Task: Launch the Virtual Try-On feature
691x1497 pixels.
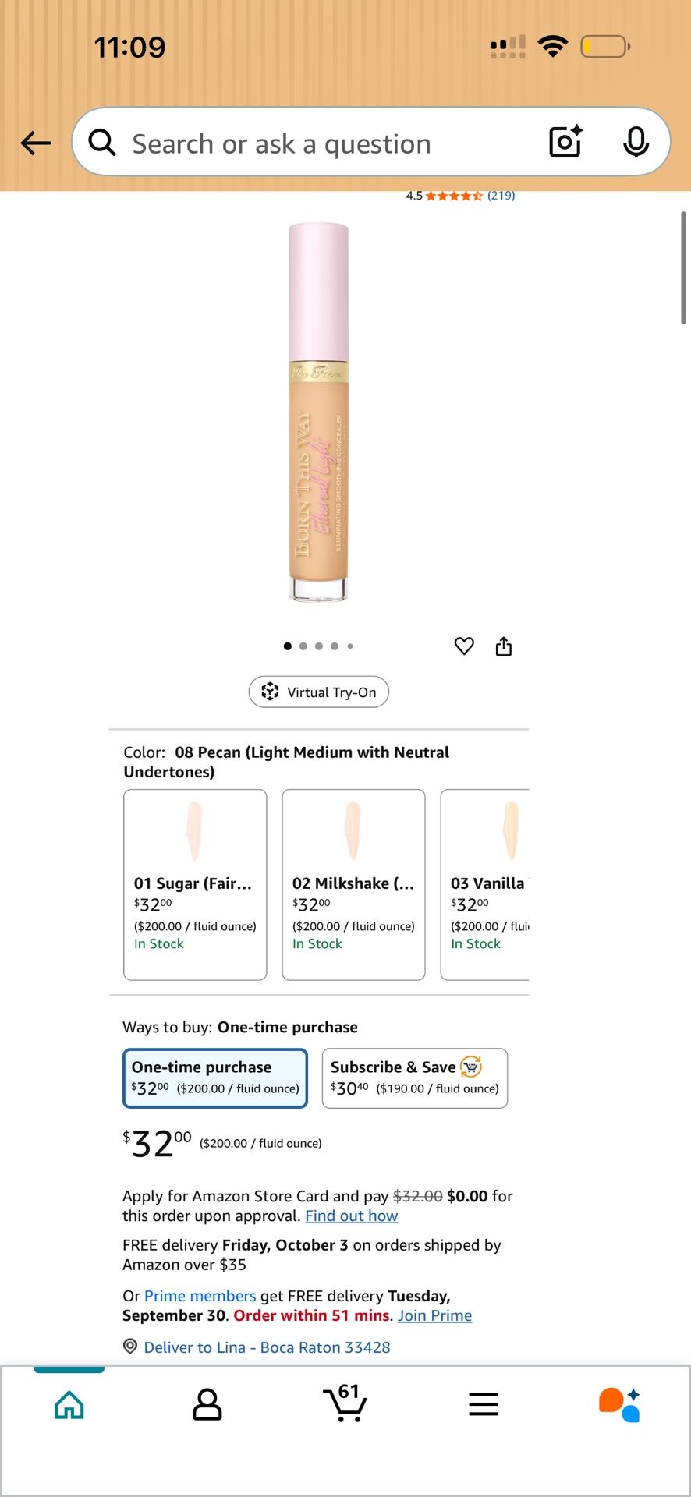Action: [318, 692]
